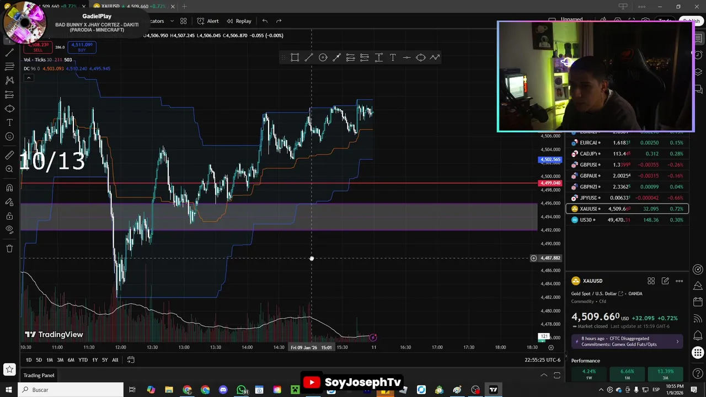Redo the last chart action

click(x=279, y=21)
